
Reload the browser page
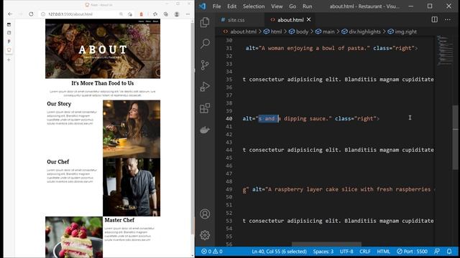coord(31,14)
